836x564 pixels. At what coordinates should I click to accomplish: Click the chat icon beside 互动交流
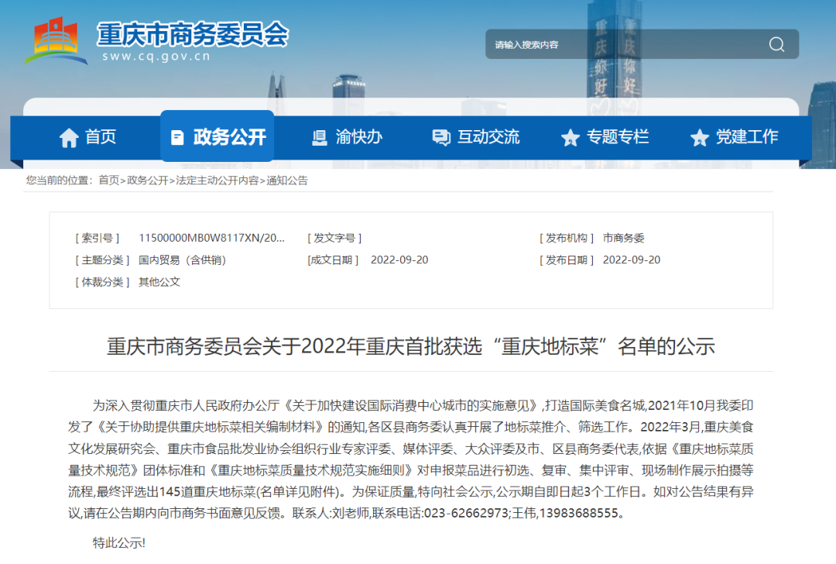pyautogui.click(x=441, y=138)
